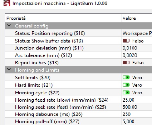Turn off Hard limits ($21) switch
This screenshot has height=125, width=152.
pyautogui.click(x=126, y=85)
